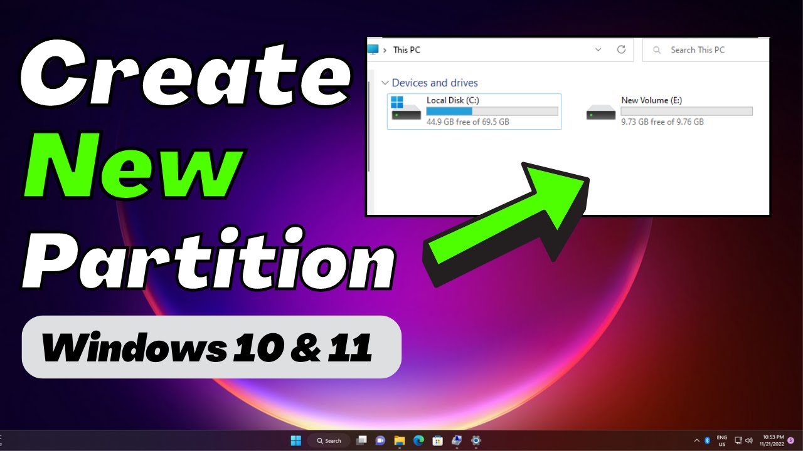Click the speaker volume tray icon
This screenshot has width=803, height=451.
coord(748,440)
